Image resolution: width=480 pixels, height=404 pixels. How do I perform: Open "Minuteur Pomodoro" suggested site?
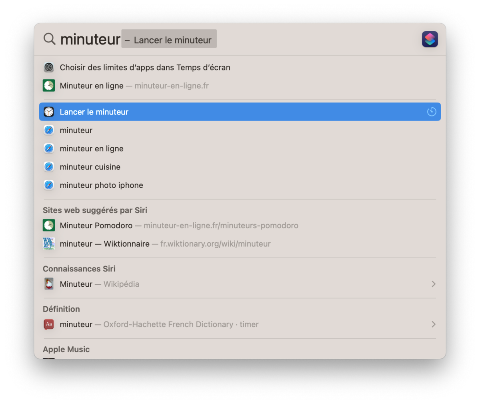tap(240, 225)
